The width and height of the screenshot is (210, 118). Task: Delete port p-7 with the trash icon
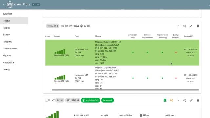coord(198,100)
